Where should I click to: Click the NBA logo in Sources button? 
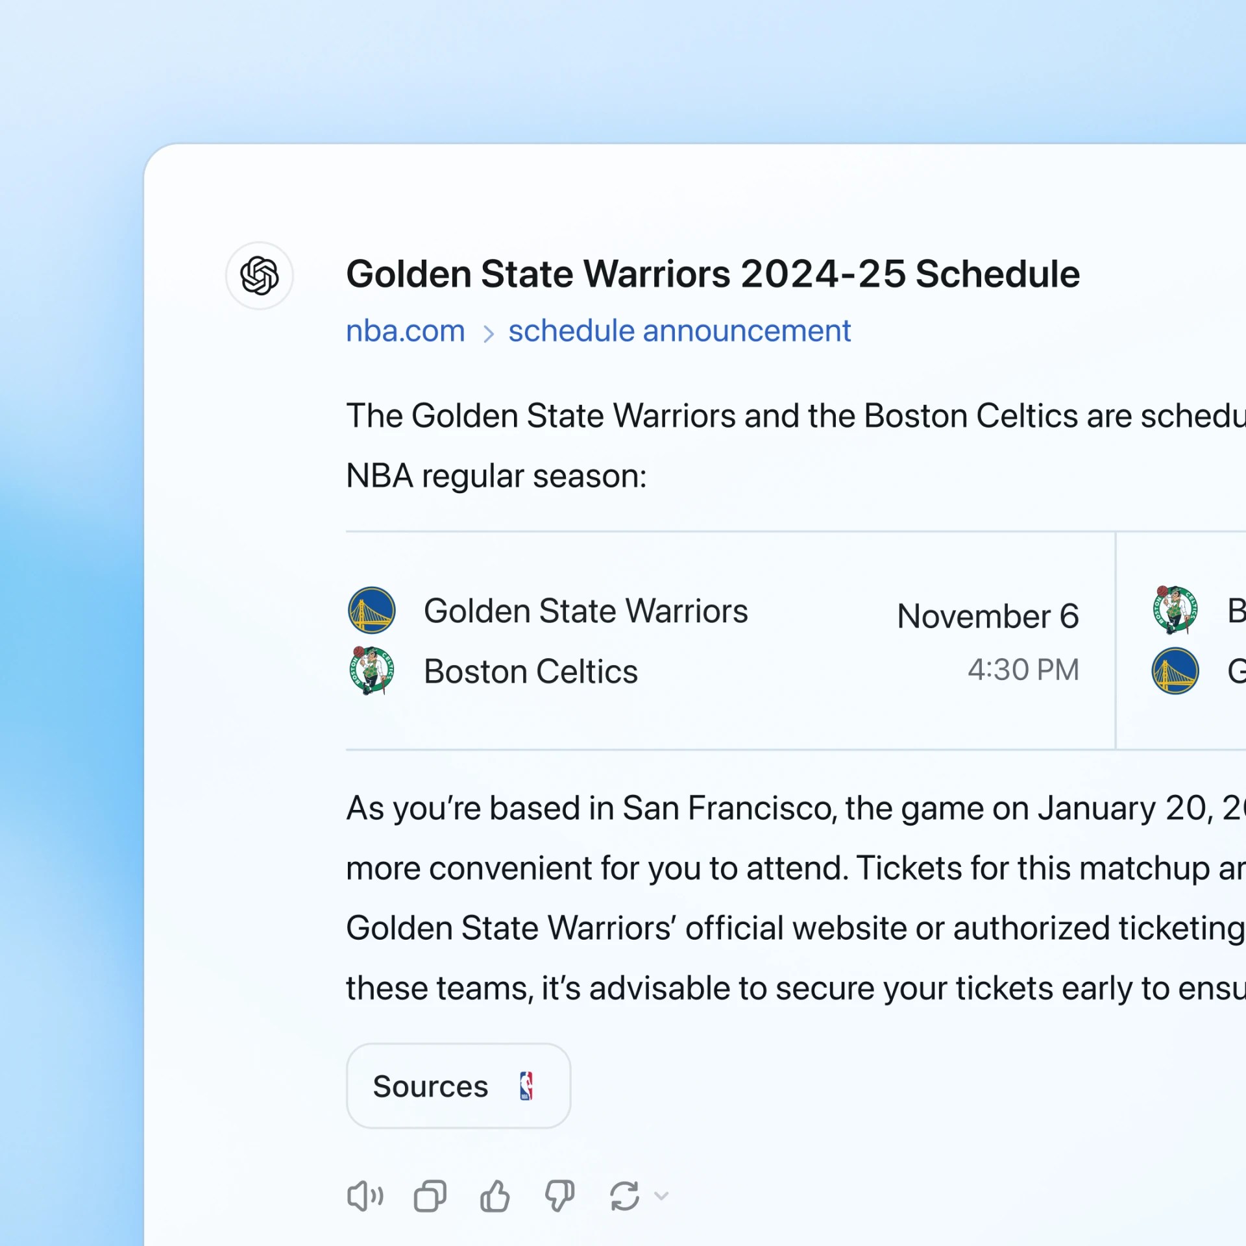tap(528, 1084)
